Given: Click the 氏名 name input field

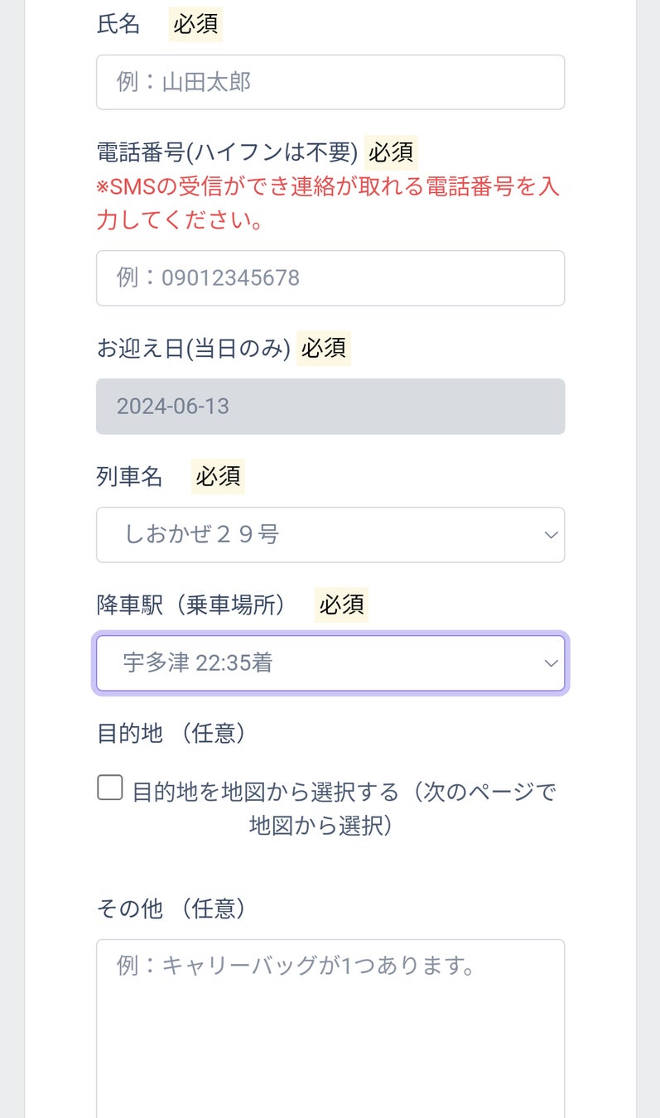Looking at the screenshot, I should 330,82.
